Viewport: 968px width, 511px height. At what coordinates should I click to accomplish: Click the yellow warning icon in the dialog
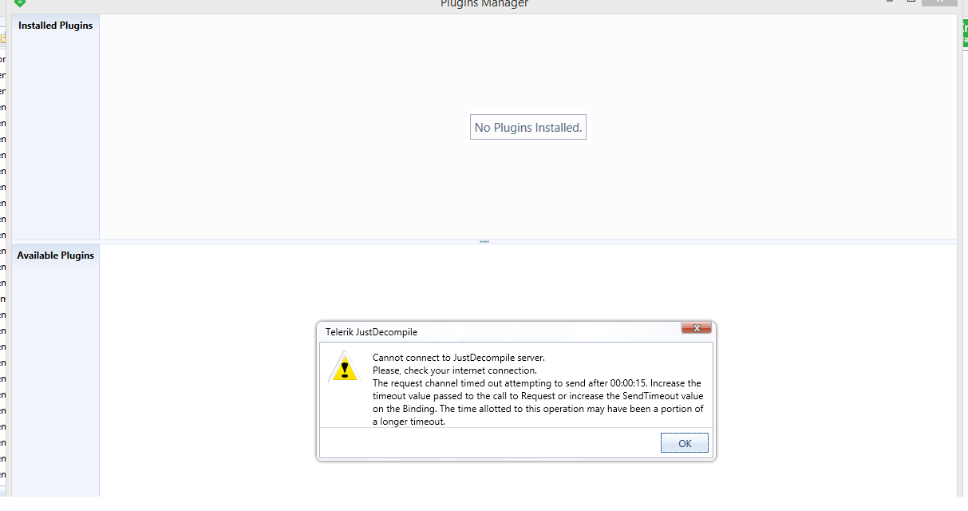[x=345, y=367]
